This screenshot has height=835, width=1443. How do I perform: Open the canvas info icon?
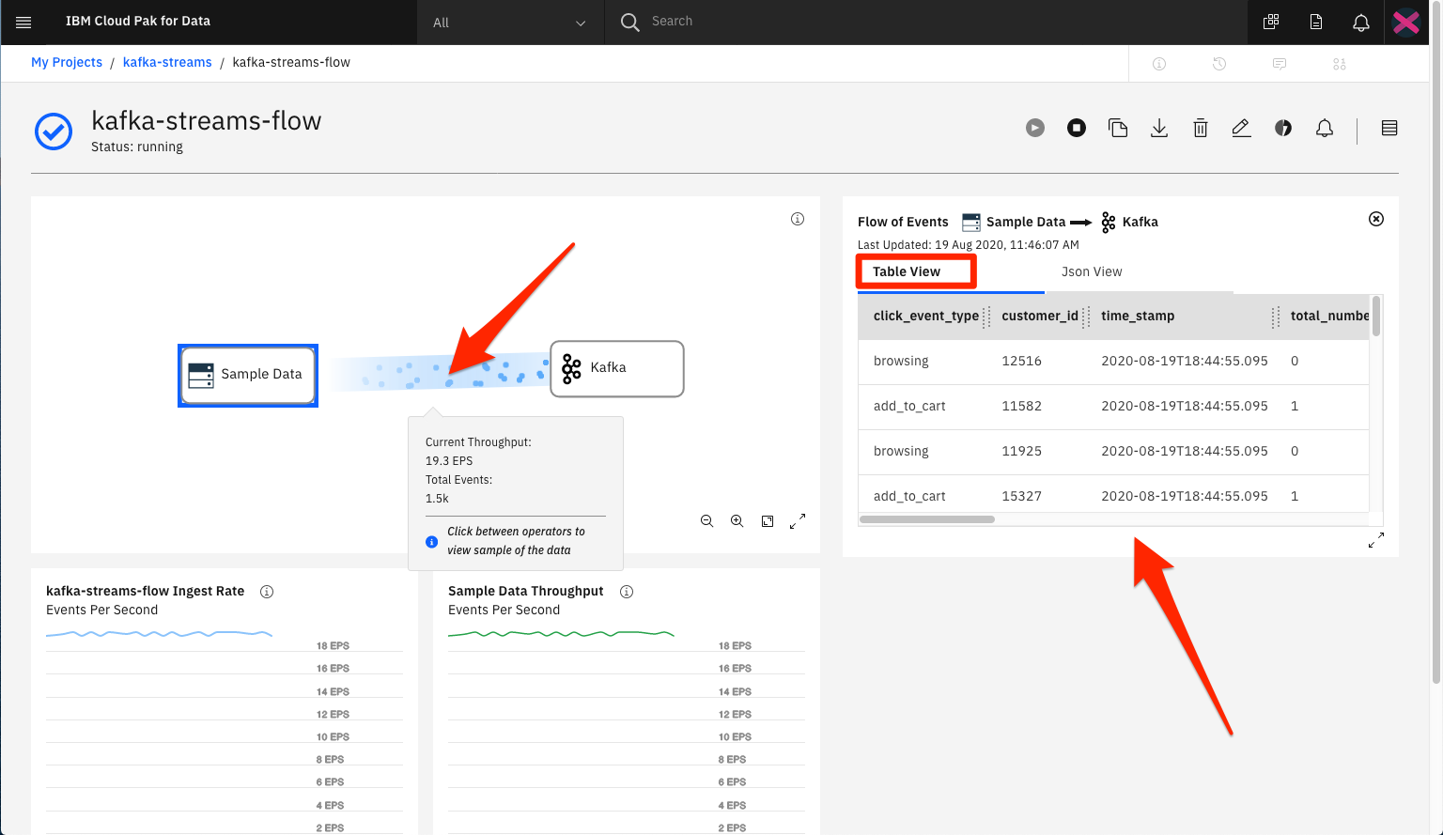click(798, 219)
